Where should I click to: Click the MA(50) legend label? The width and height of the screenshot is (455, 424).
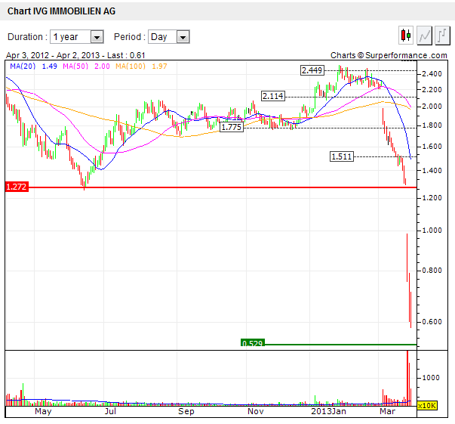click(x=78, y=67)
